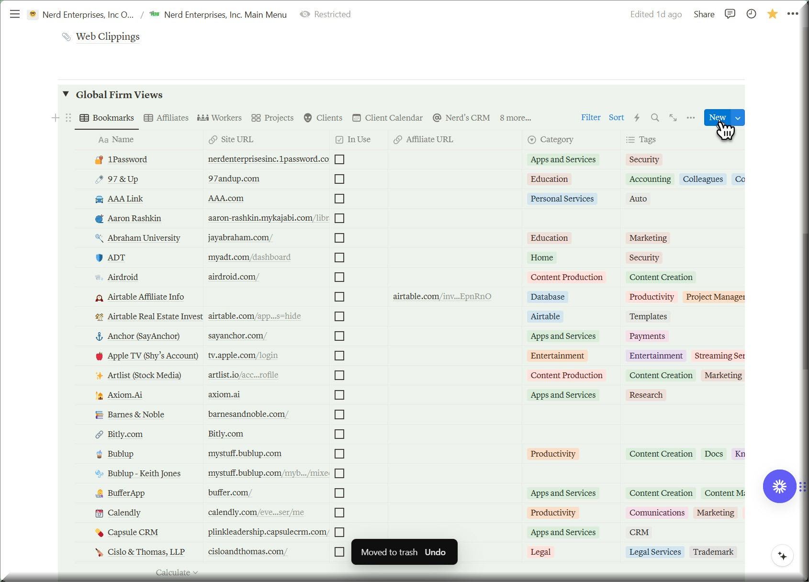Viewport: 809px width, 582px height.
Task: Open the purple floating assistant button
Action: tap(779, 486)
